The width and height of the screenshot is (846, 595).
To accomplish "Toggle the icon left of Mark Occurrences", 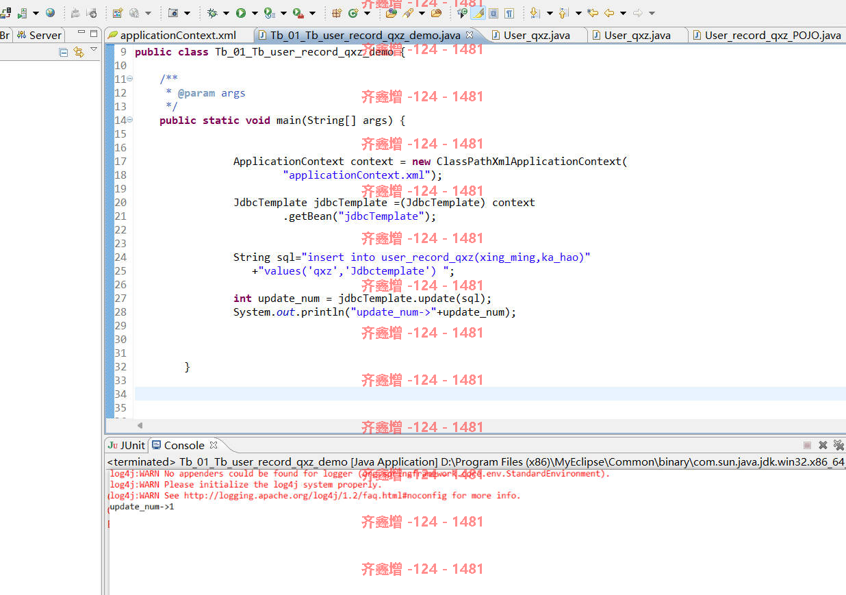I will point(463,13).
